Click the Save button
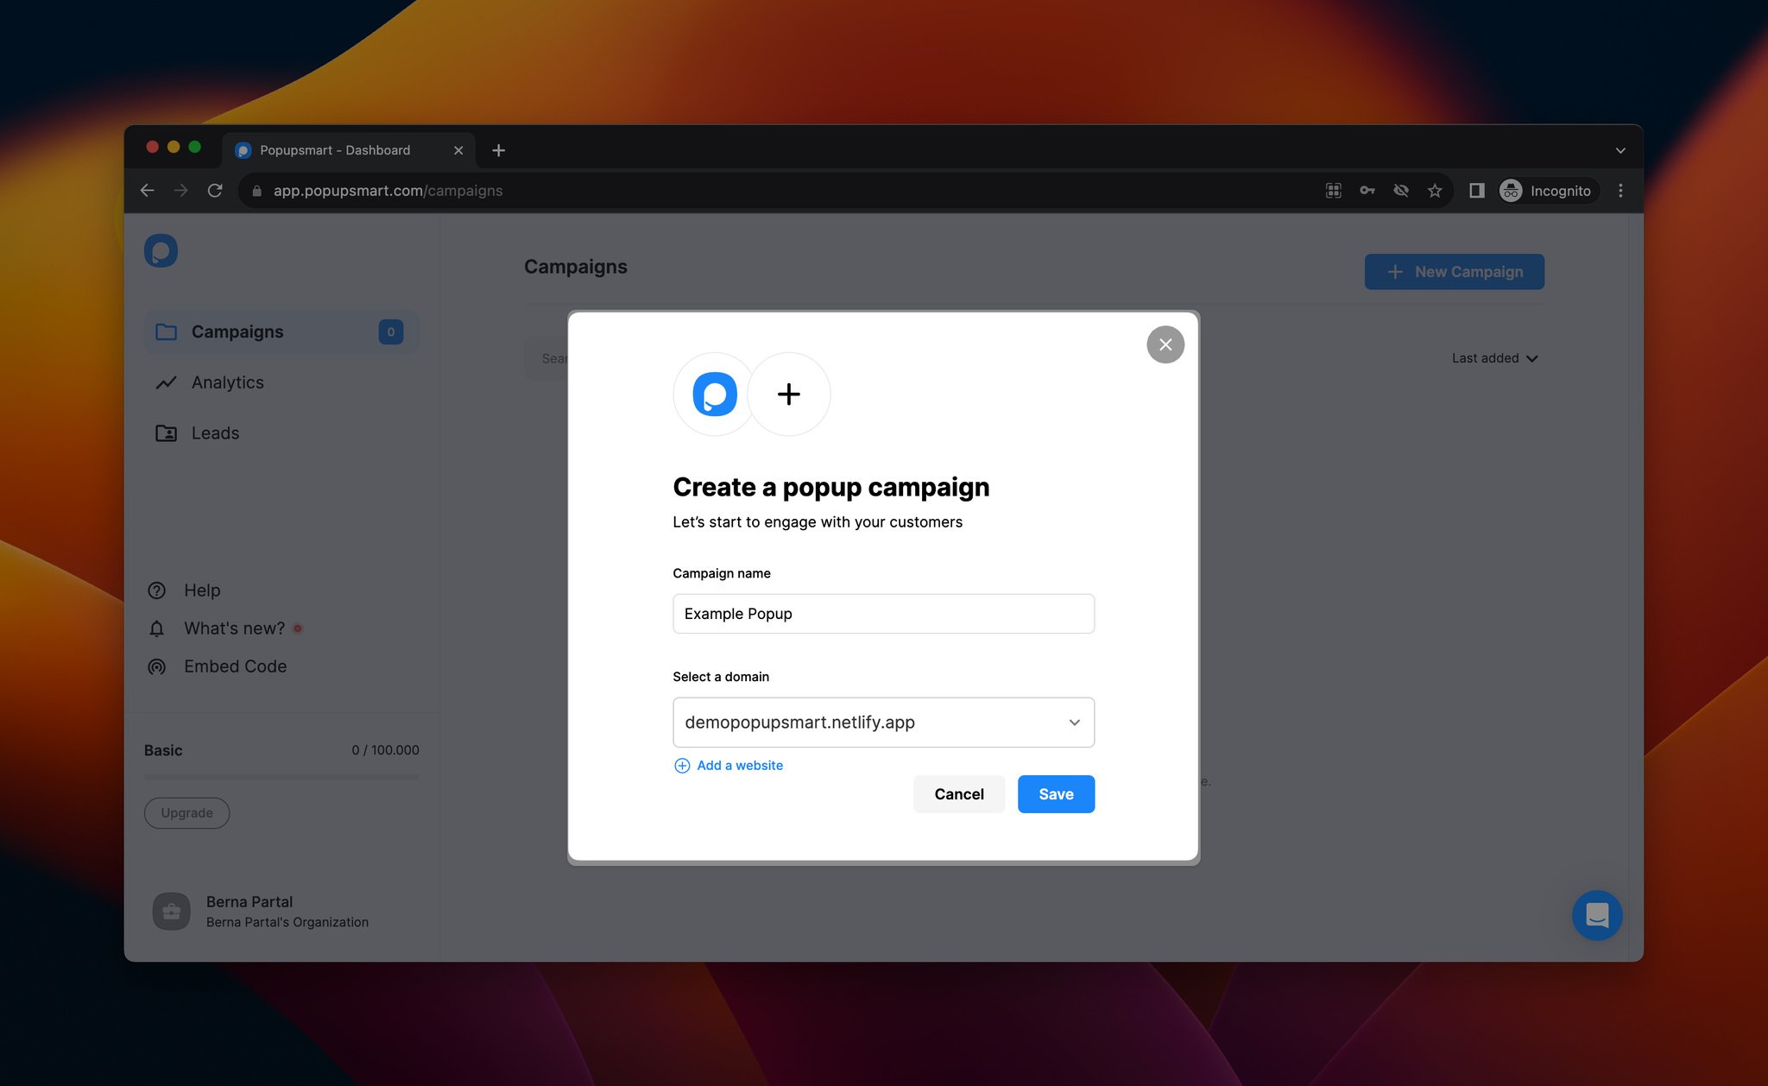This screenshot has height=1086, width=1768. (1056, 794)
